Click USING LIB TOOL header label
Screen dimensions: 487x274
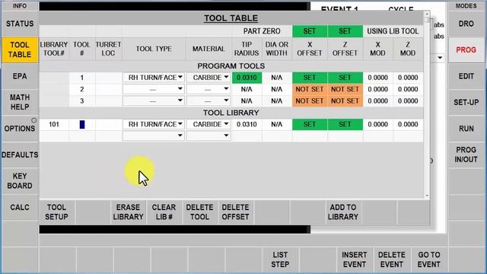click(393, 31)
